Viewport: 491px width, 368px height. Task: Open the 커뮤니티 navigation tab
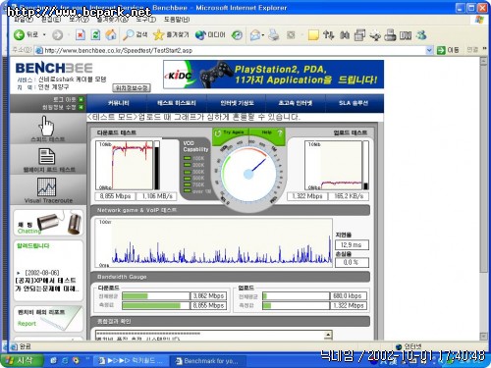click(118, 103)
